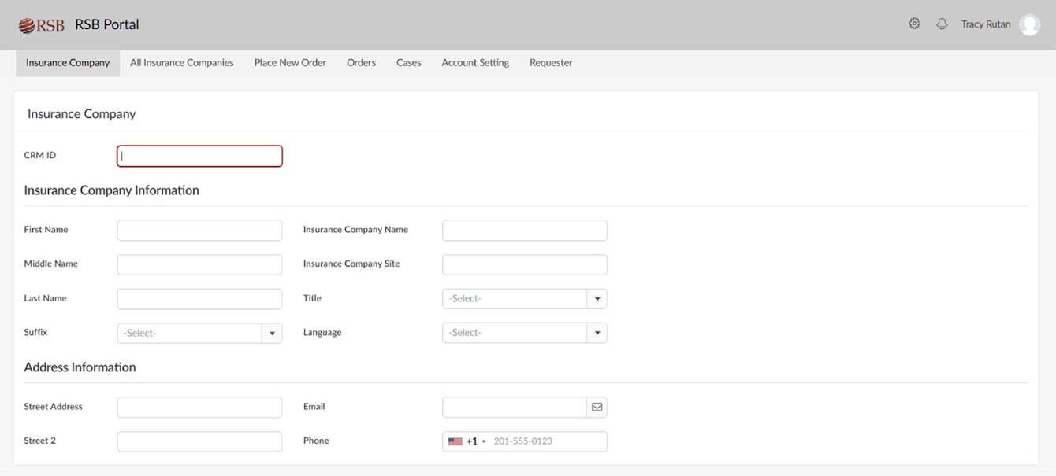Switch to the Requester tab
Image resolution: width=1056 pixels, height=476 pixels.
(x=551, y=63)
